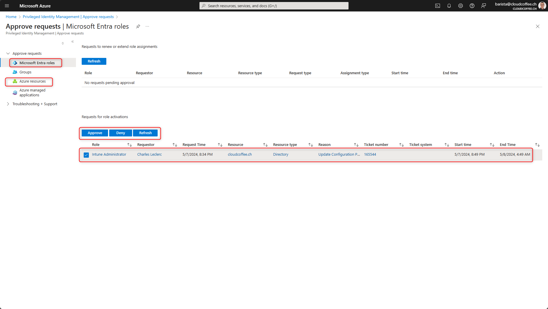Sort activations by Role column arrows

tap(130, 145)
